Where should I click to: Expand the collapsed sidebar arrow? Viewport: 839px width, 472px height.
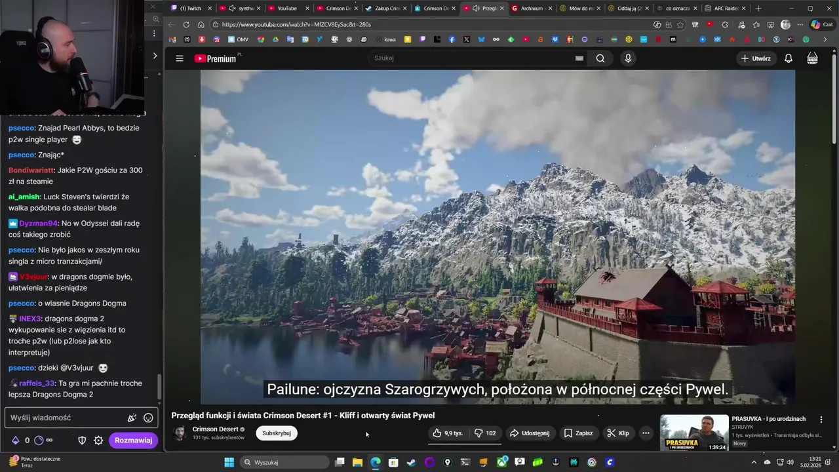[155, 56]
